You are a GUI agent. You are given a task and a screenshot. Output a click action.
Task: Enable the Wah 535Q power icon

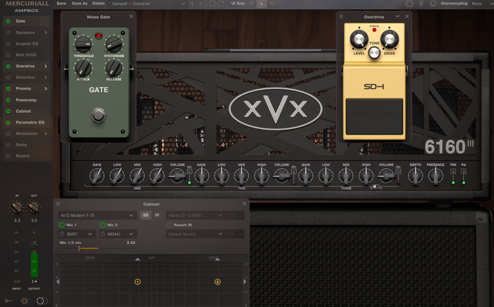(x=8, y=55)
